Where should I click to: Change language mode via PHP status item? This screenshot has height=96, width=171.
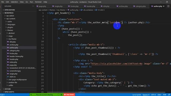point(165,95)
